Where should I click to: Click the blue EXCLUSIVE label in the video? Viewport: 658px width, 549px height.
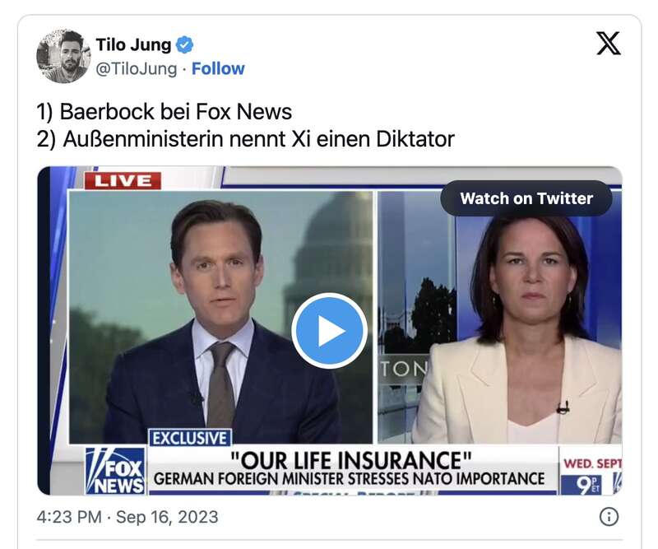pos(190,438)
